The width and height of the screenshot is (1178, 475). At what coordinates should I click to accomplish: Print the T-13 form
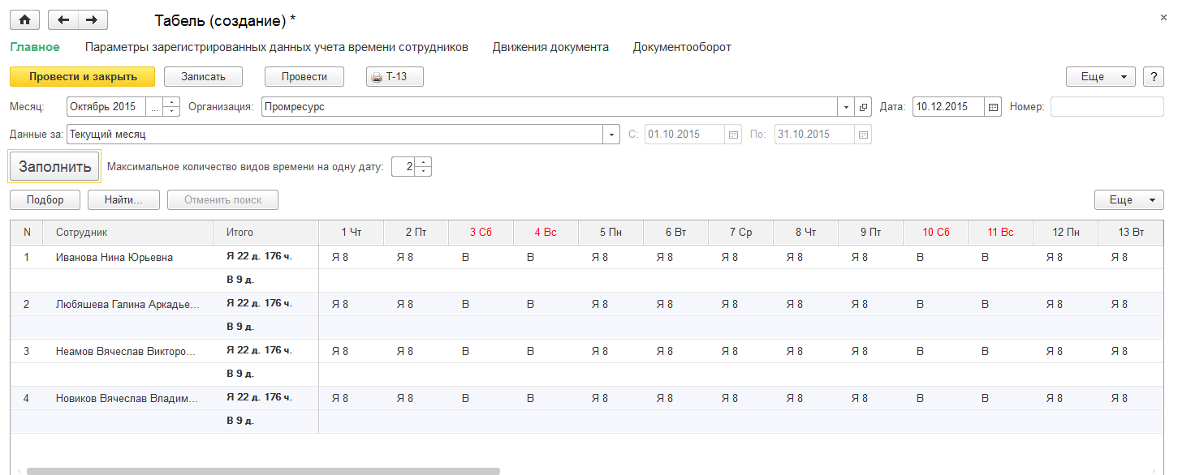pos(395,77)
